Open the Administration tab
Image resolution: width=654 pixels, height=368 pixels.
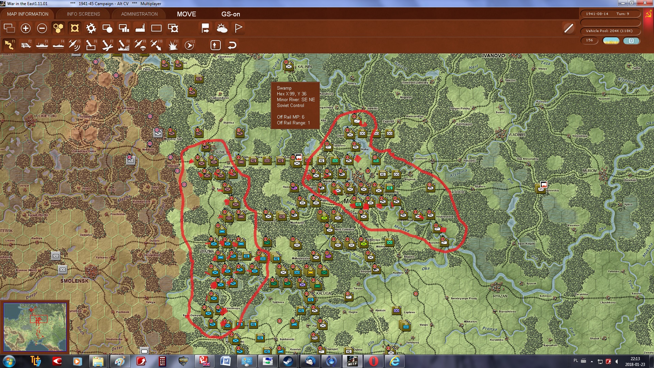(139, 14)
